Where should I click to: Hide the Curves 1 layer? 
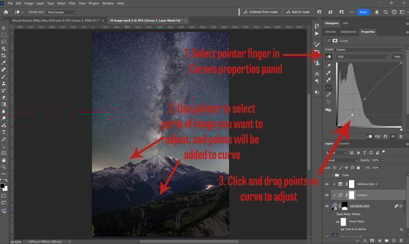(327, 195)
